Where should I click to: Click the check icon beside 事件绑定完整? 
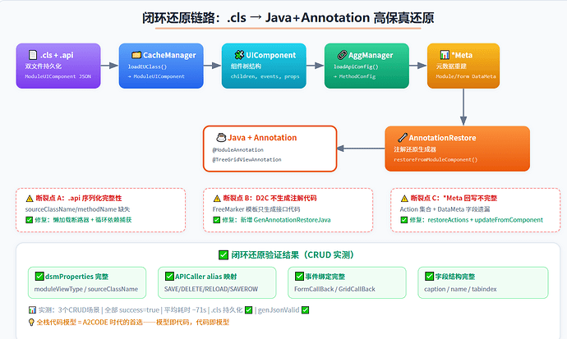coord(299,277)
